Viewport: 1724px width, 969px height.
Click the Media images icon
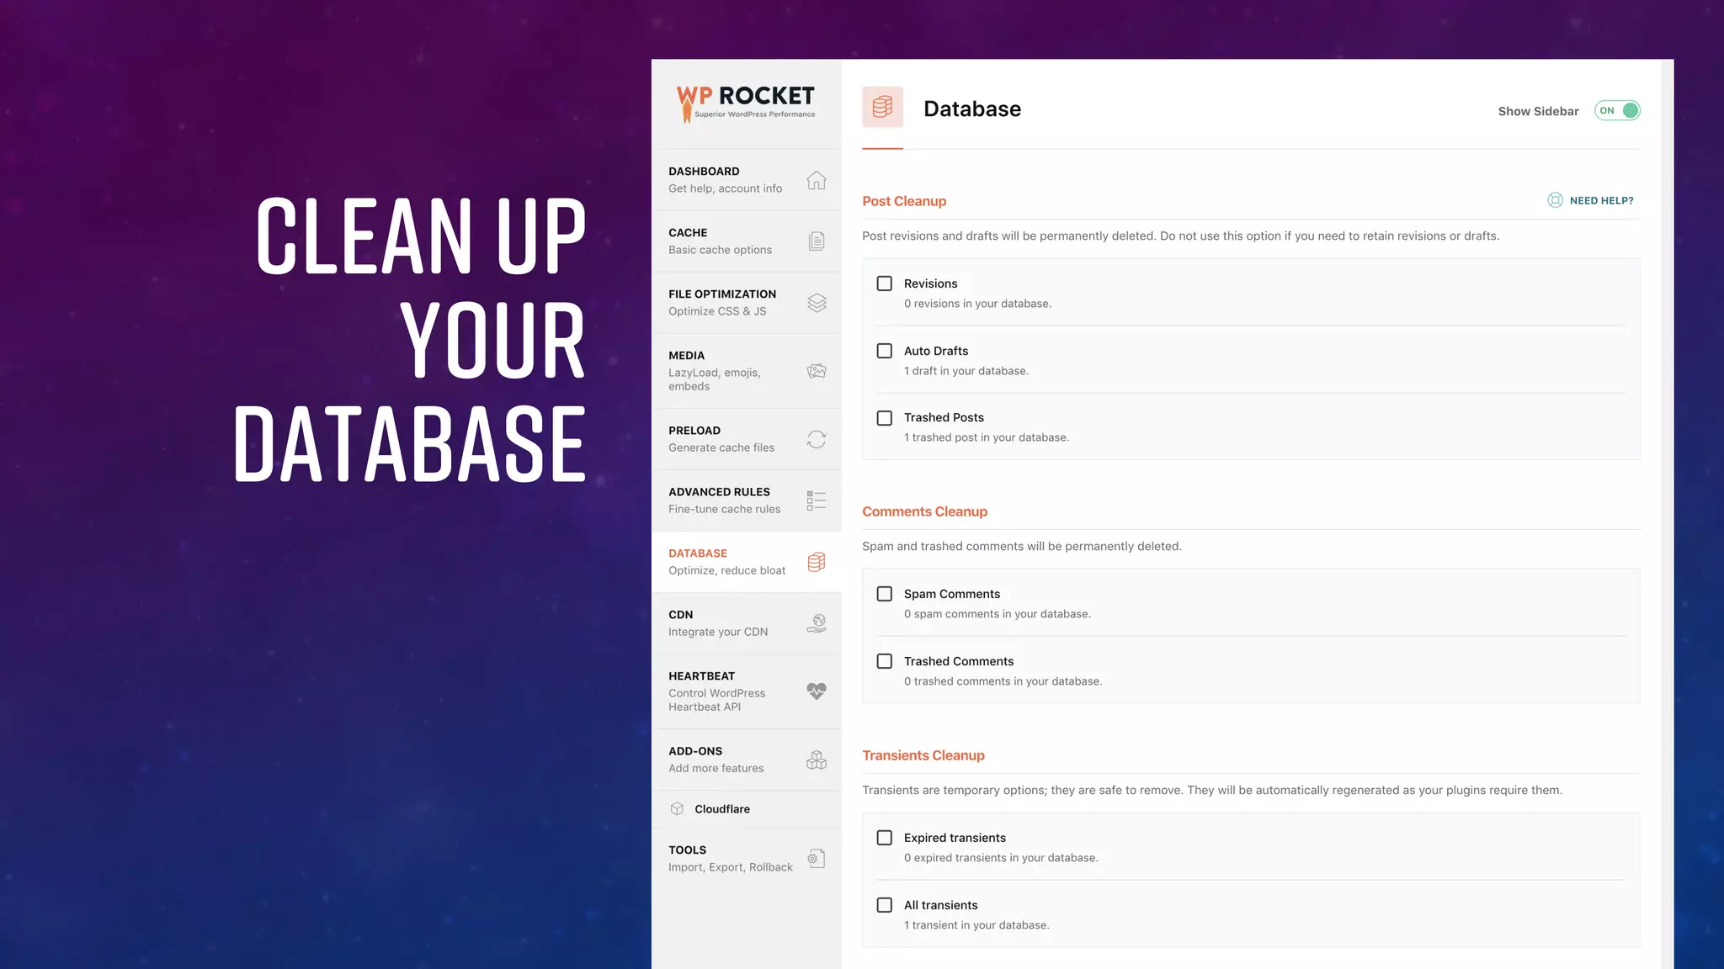816,371
